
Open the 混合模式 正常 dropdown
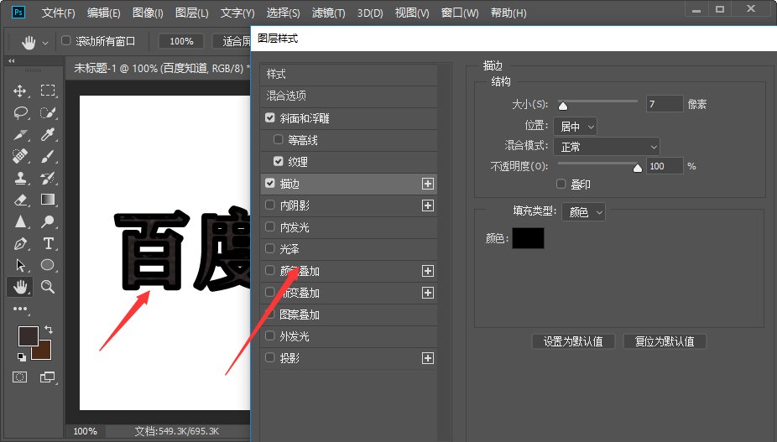[607, 147]
